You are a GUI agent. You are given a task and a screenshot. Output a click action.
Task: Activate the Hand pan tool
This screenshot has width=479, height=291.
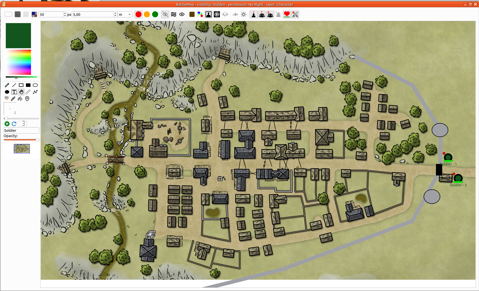[x=21, y=92]
